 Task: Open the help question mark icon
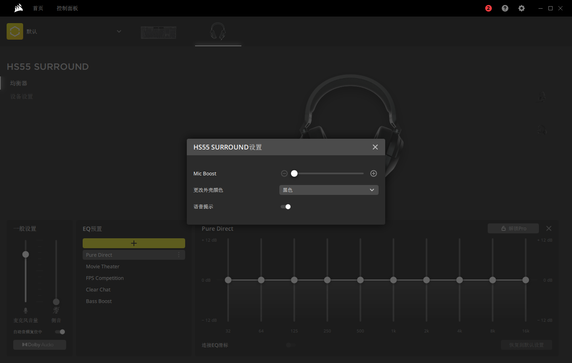point(505,8)
